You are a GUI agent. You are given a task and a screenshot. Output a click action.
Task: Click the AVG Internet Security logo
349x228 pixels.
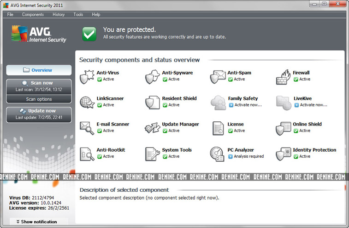click(x=39, y=34)
